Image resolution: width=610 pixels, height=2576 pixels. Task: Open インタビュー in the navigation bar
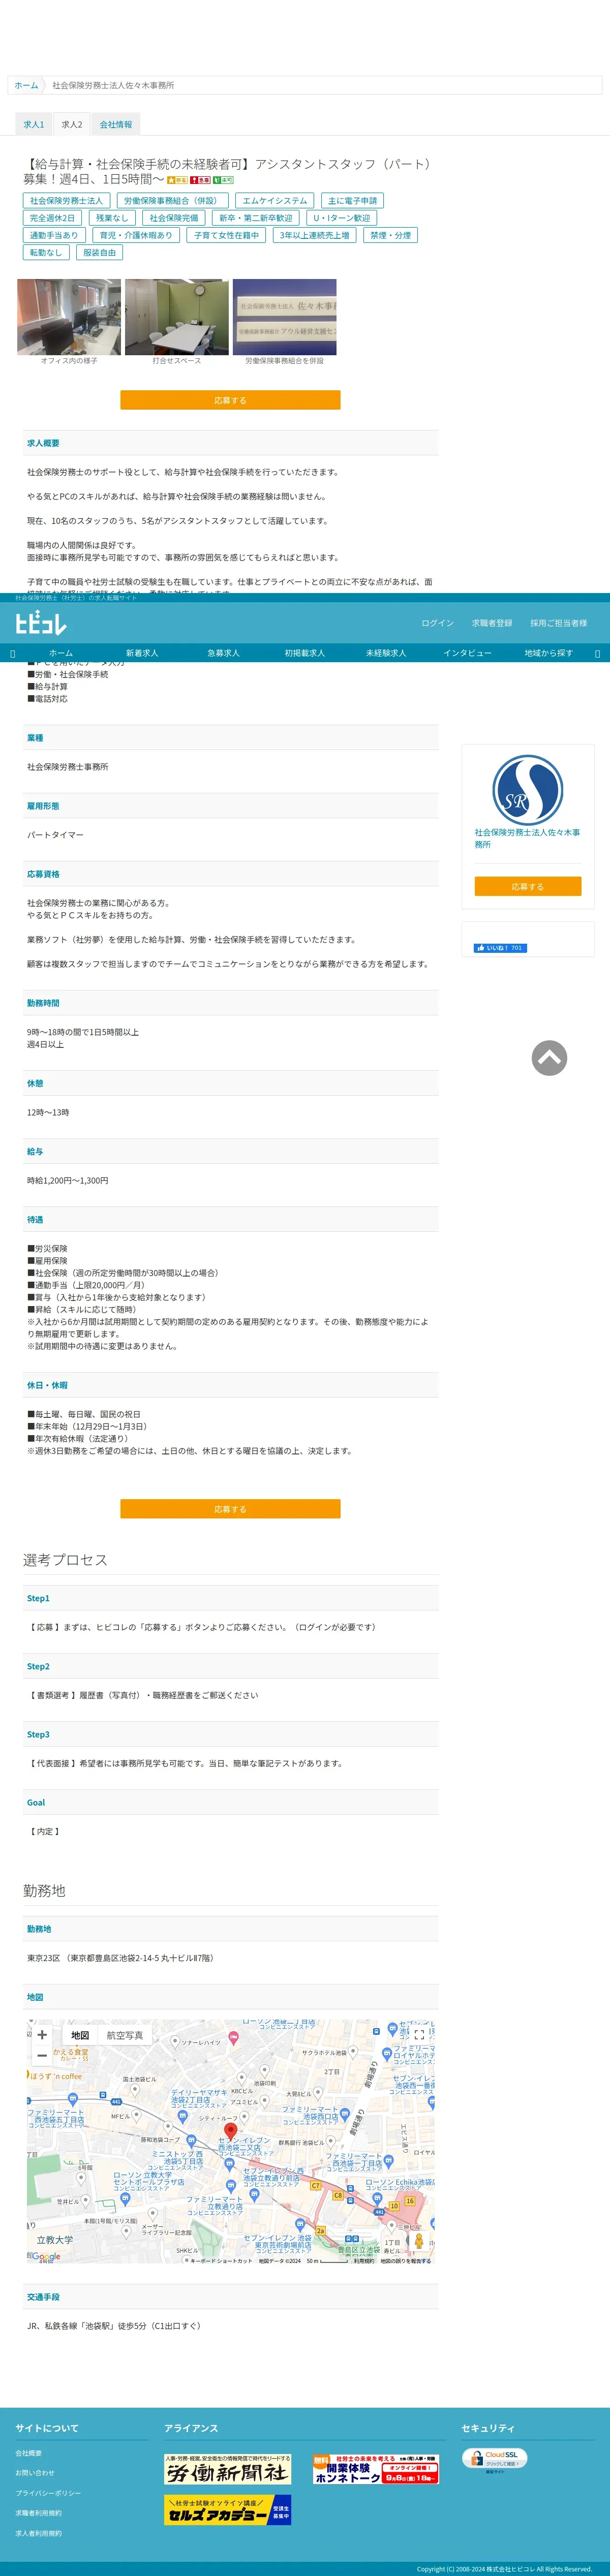(467, 653)
